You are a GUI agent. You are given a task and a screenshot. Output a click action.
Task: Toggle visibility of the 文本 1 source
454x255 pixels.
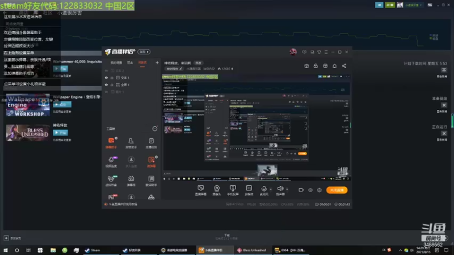(x=106, y=78)
